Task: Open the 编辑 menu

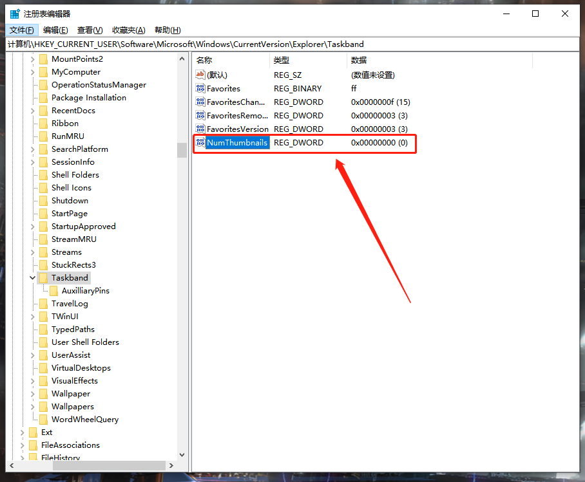Action: click(x=55, y=30)
